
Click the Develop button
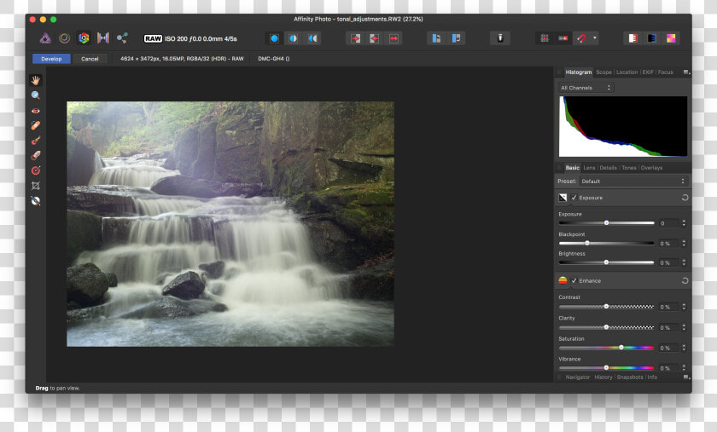[x=51, y=59]
